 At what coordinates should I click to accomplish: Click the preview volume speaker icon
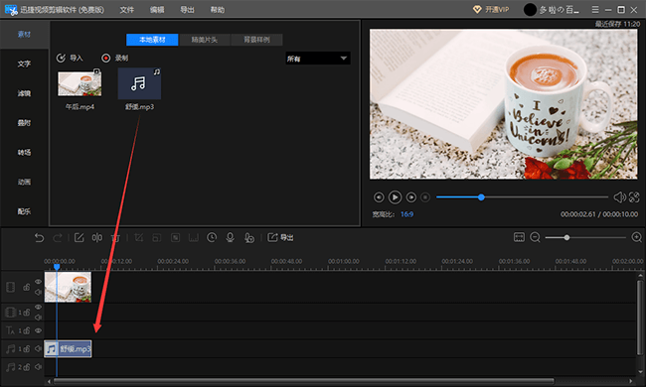[x=619, y=197]
